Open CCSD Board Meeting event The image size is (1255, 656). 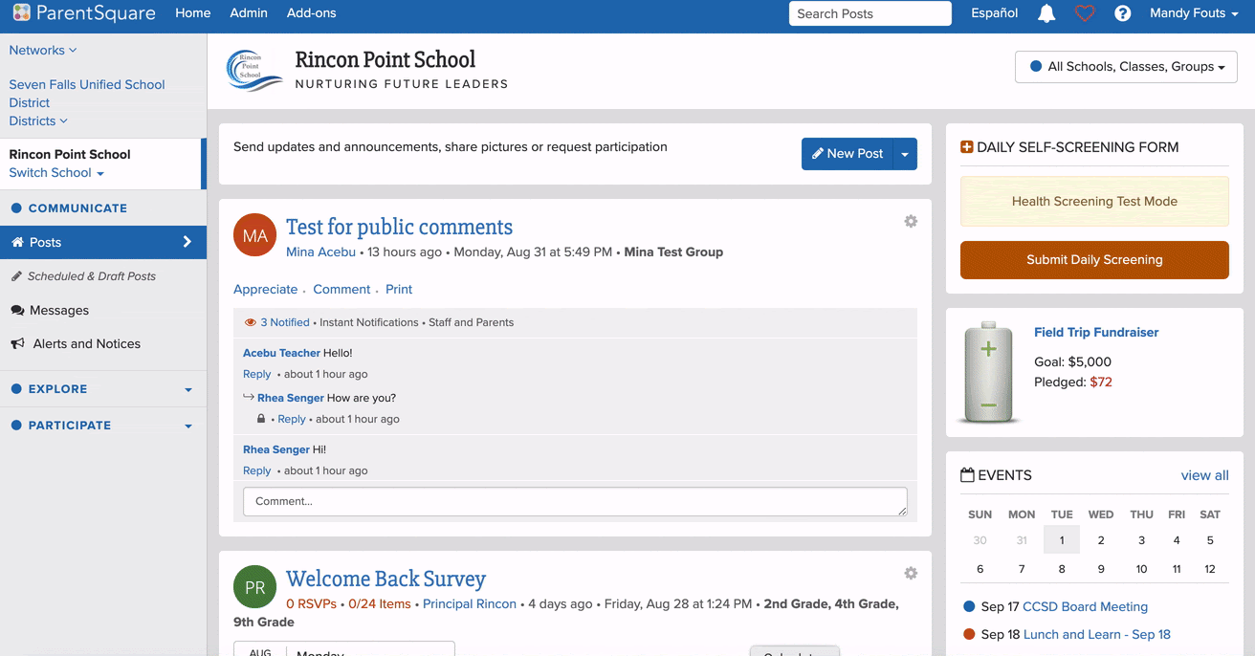(1085, 607)
